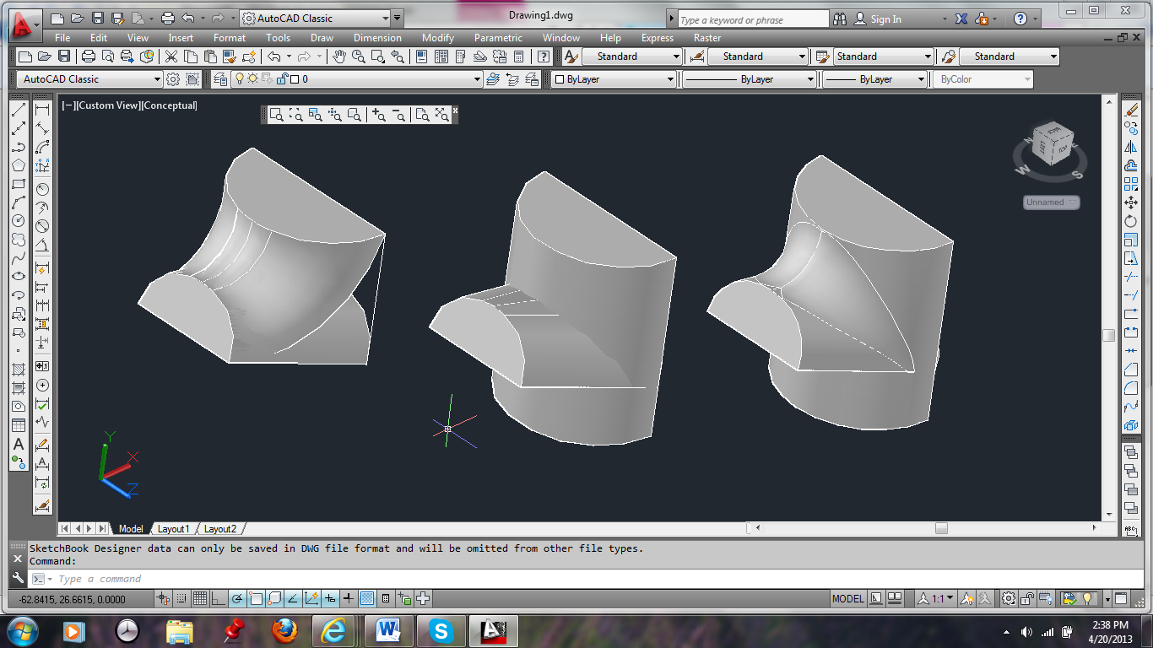Select the Mirror tool in Modify toolbar

click(1131, 147)
